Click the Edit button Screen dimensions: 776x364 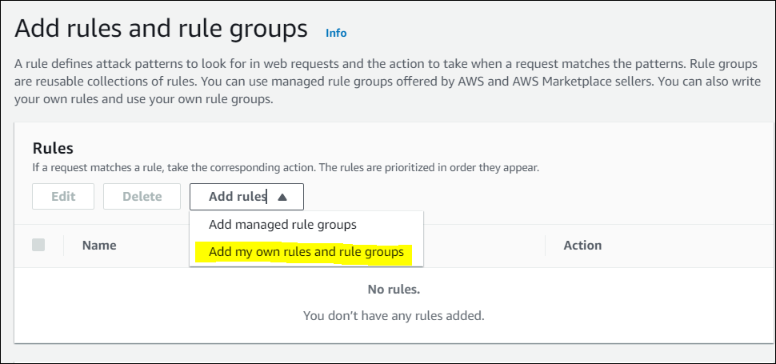point(63,196)
